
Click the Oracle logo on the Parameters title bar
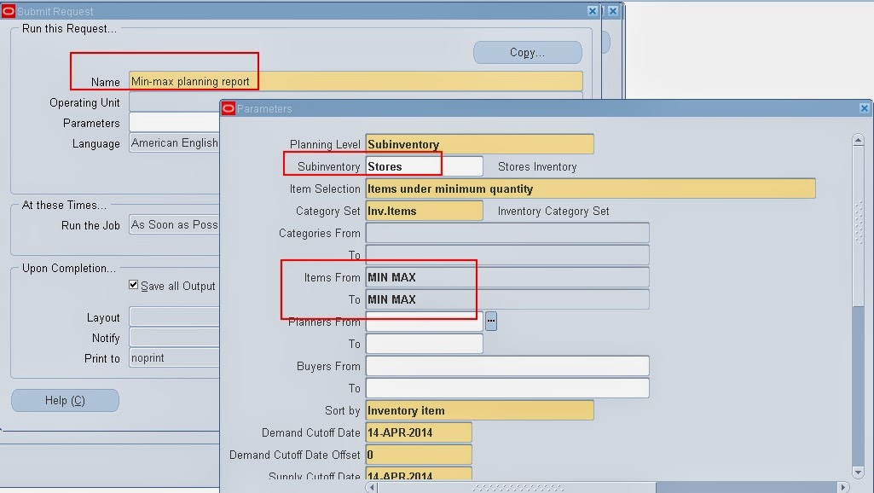228,108
